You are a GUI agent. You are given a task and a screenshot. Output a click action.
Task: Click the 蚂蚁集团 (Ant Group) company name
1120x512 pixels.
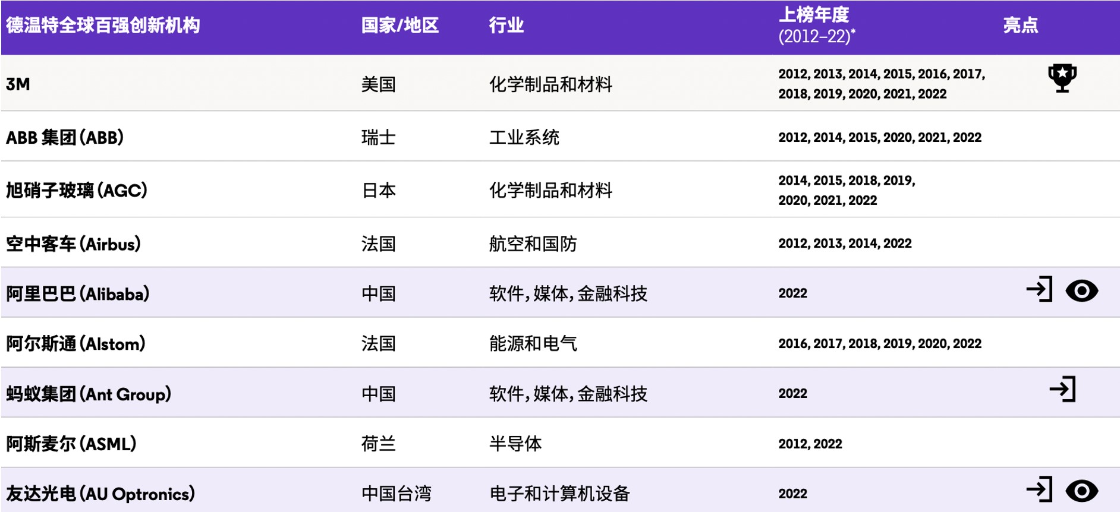tap(89, 394)
